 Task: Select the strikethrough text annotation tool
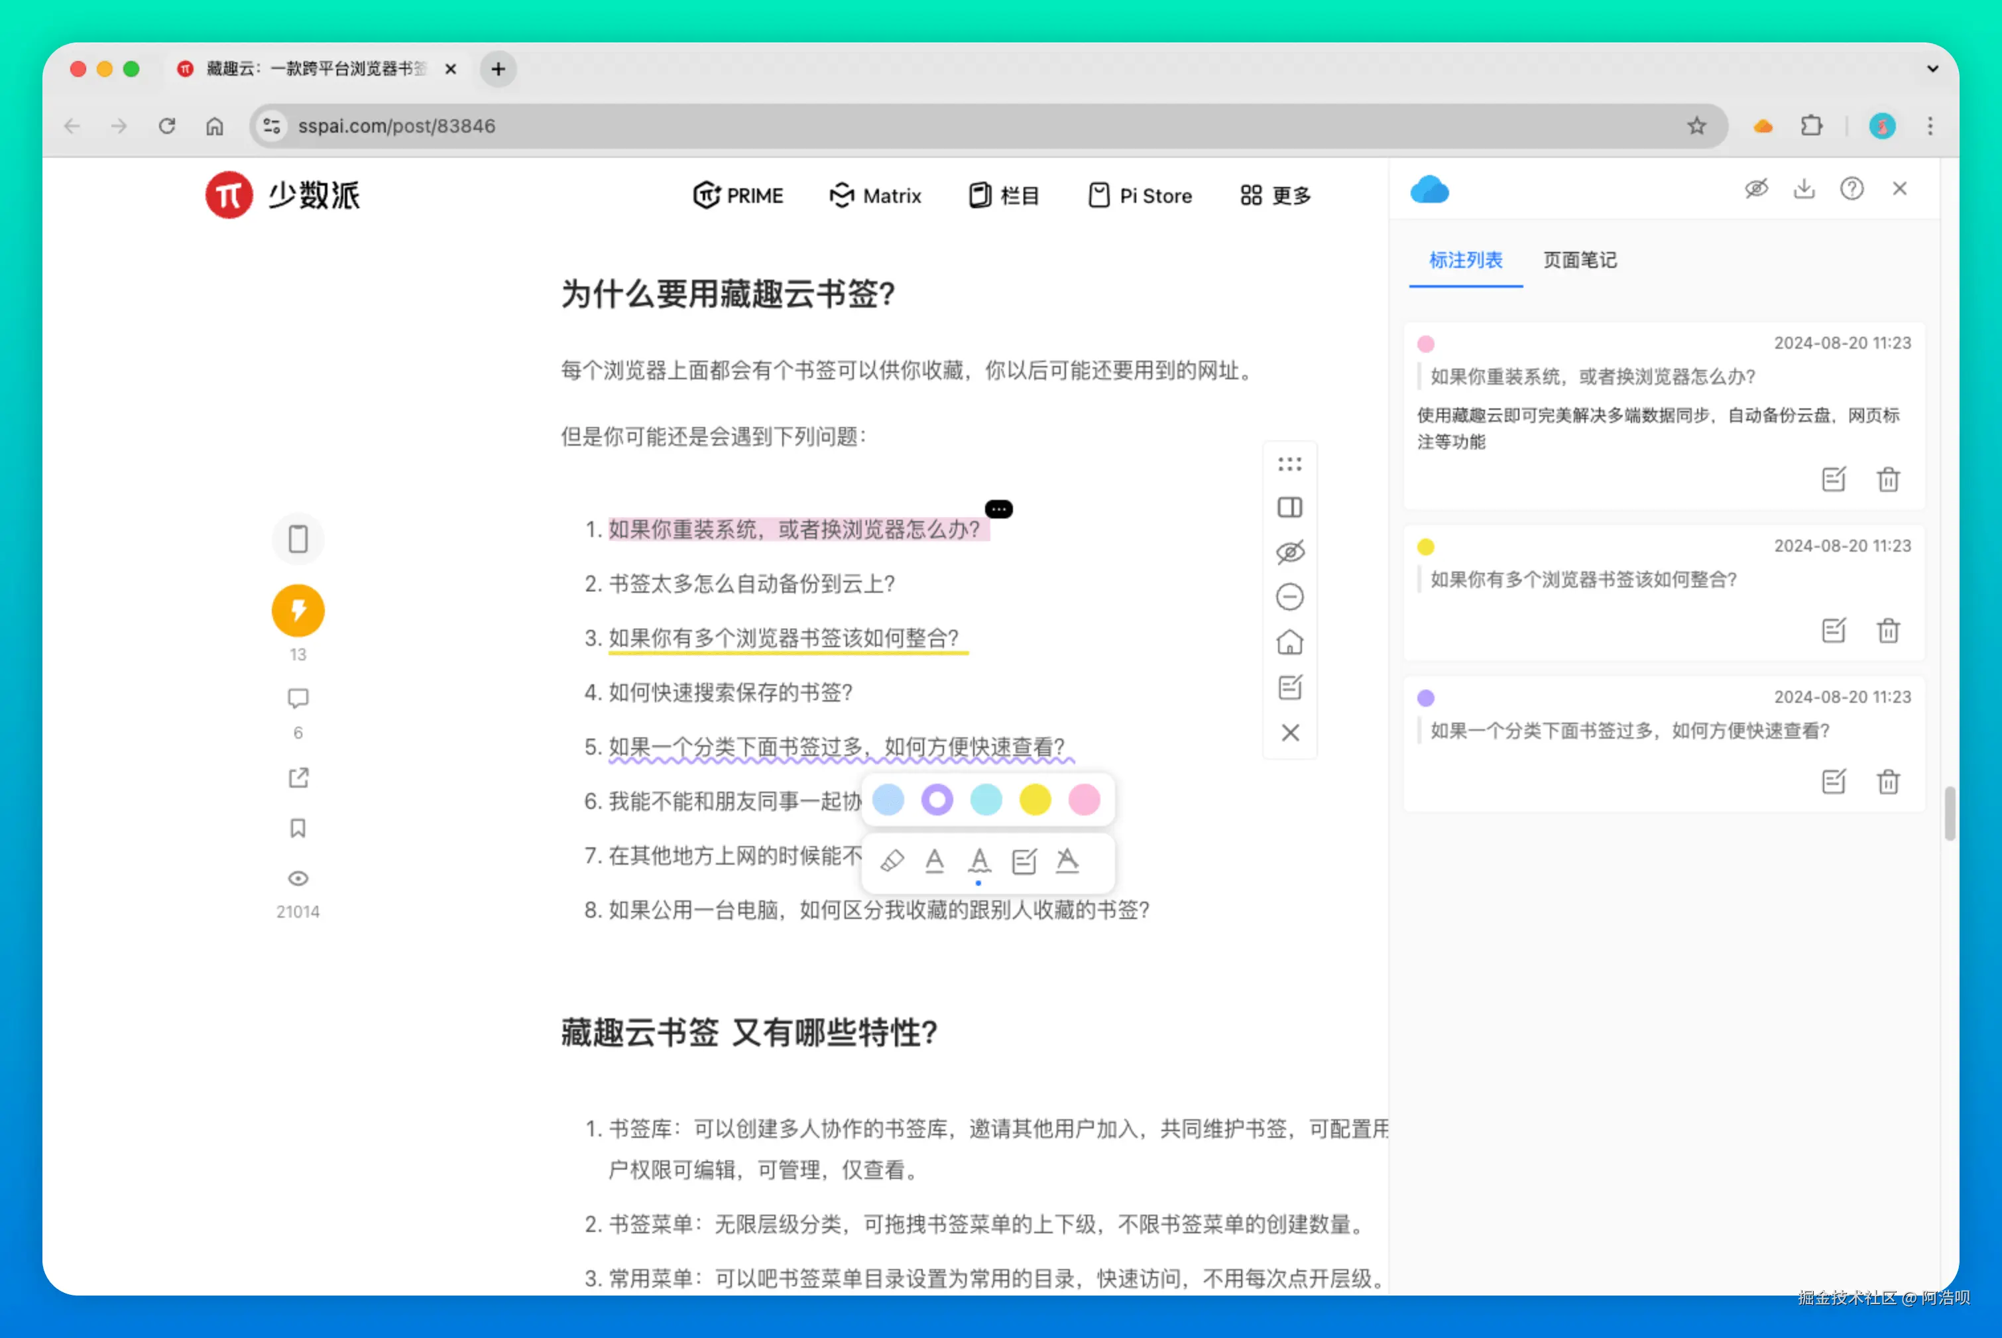(1067, 860)
